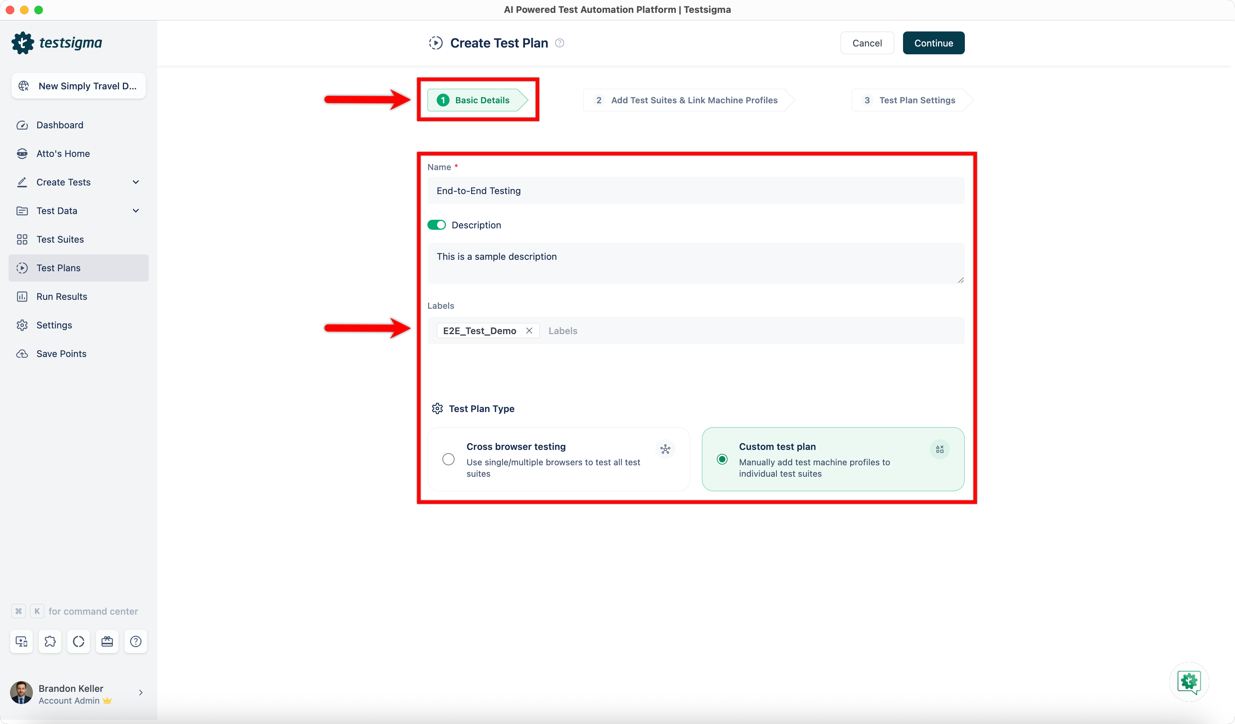Toggle off the Description switch
Screen dimensions: 1235x724
coord(436,225)
